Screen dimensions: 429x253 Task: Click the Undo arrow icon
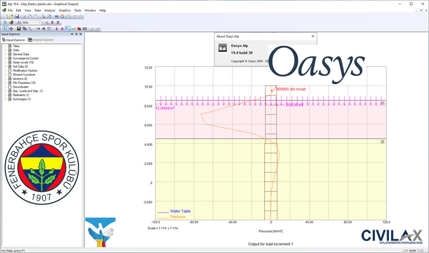coord(75,16)
